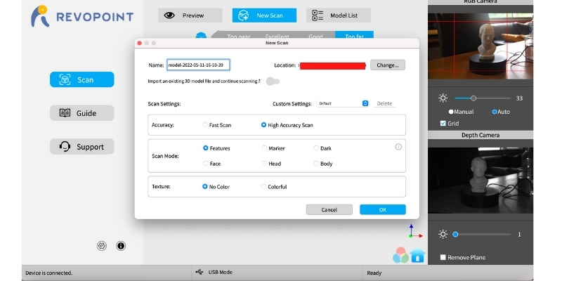Screen dimensions: 562x281
Task: Click the Delete custom settings button
Action: (384, 103)
